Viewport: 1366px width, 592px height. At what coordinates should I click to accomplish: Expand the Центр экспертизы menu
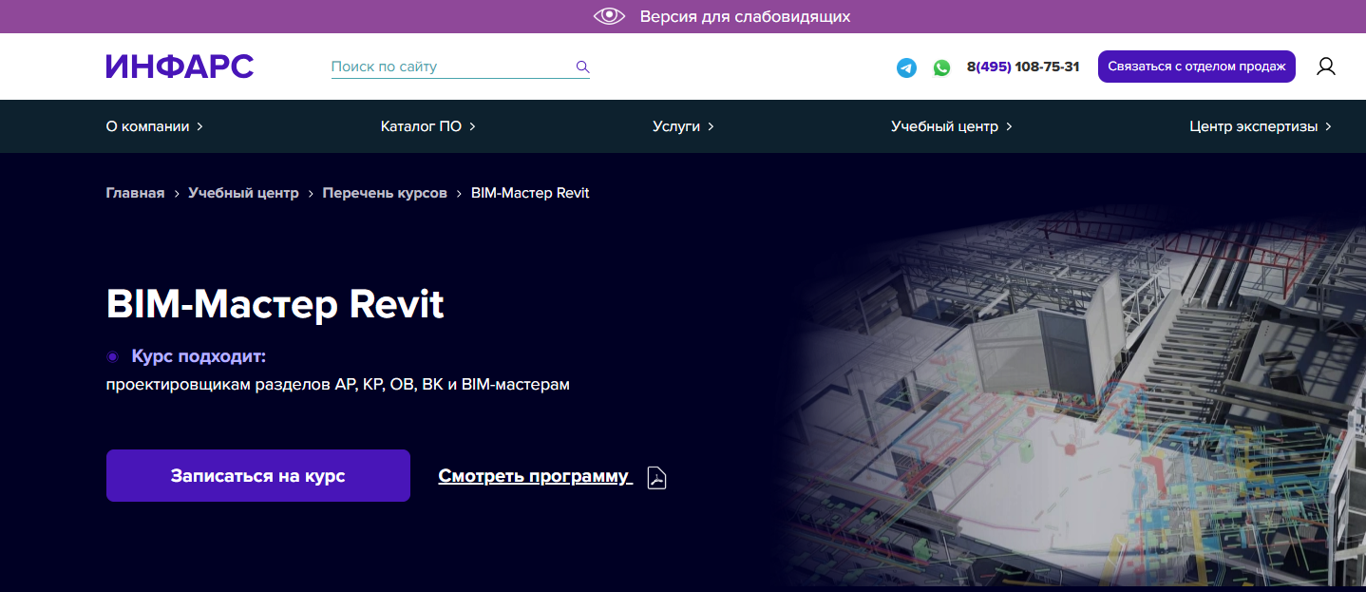click(x=1260, y=126)
